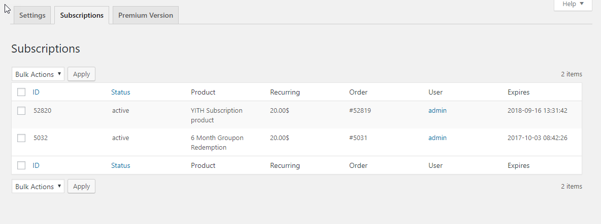Screen dimensions: 601x224
Task: Sort by the Status column header
Action: 120,92
